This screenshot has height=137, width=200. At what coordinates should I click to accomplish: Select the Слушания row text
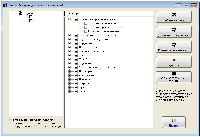pyautogui.click(x=85, y=63)
